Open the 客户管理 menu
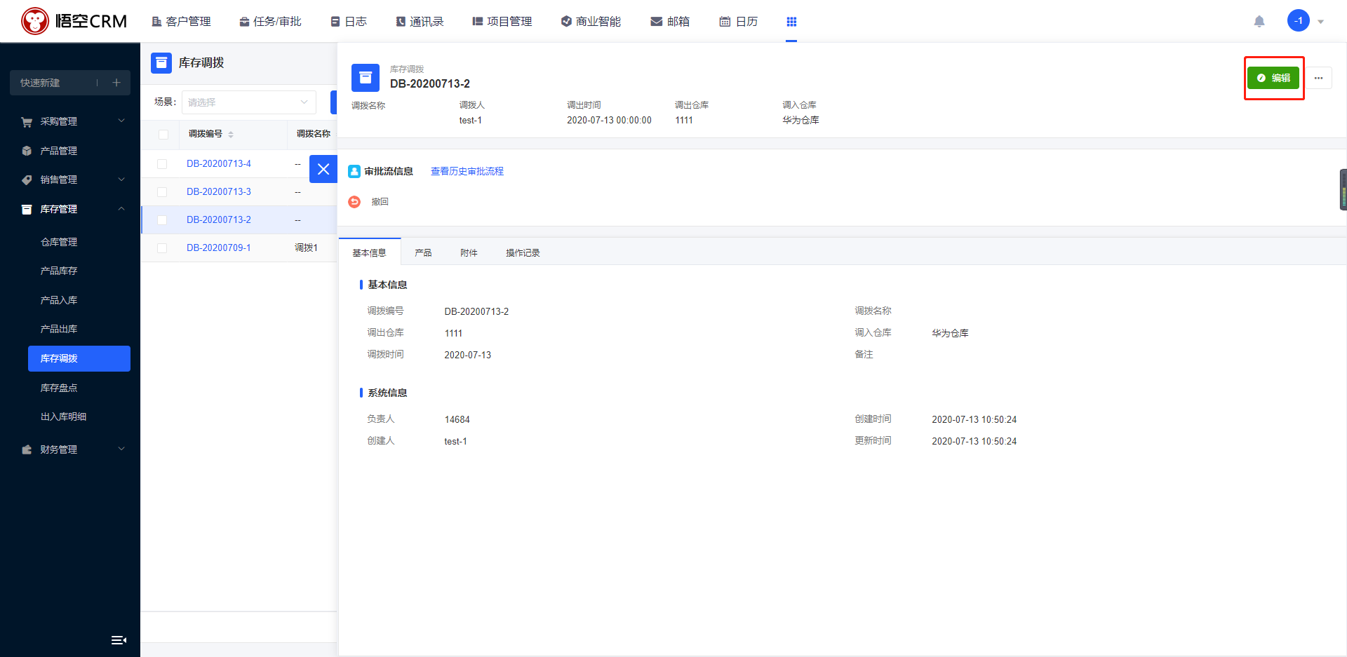 coord(181,22)
